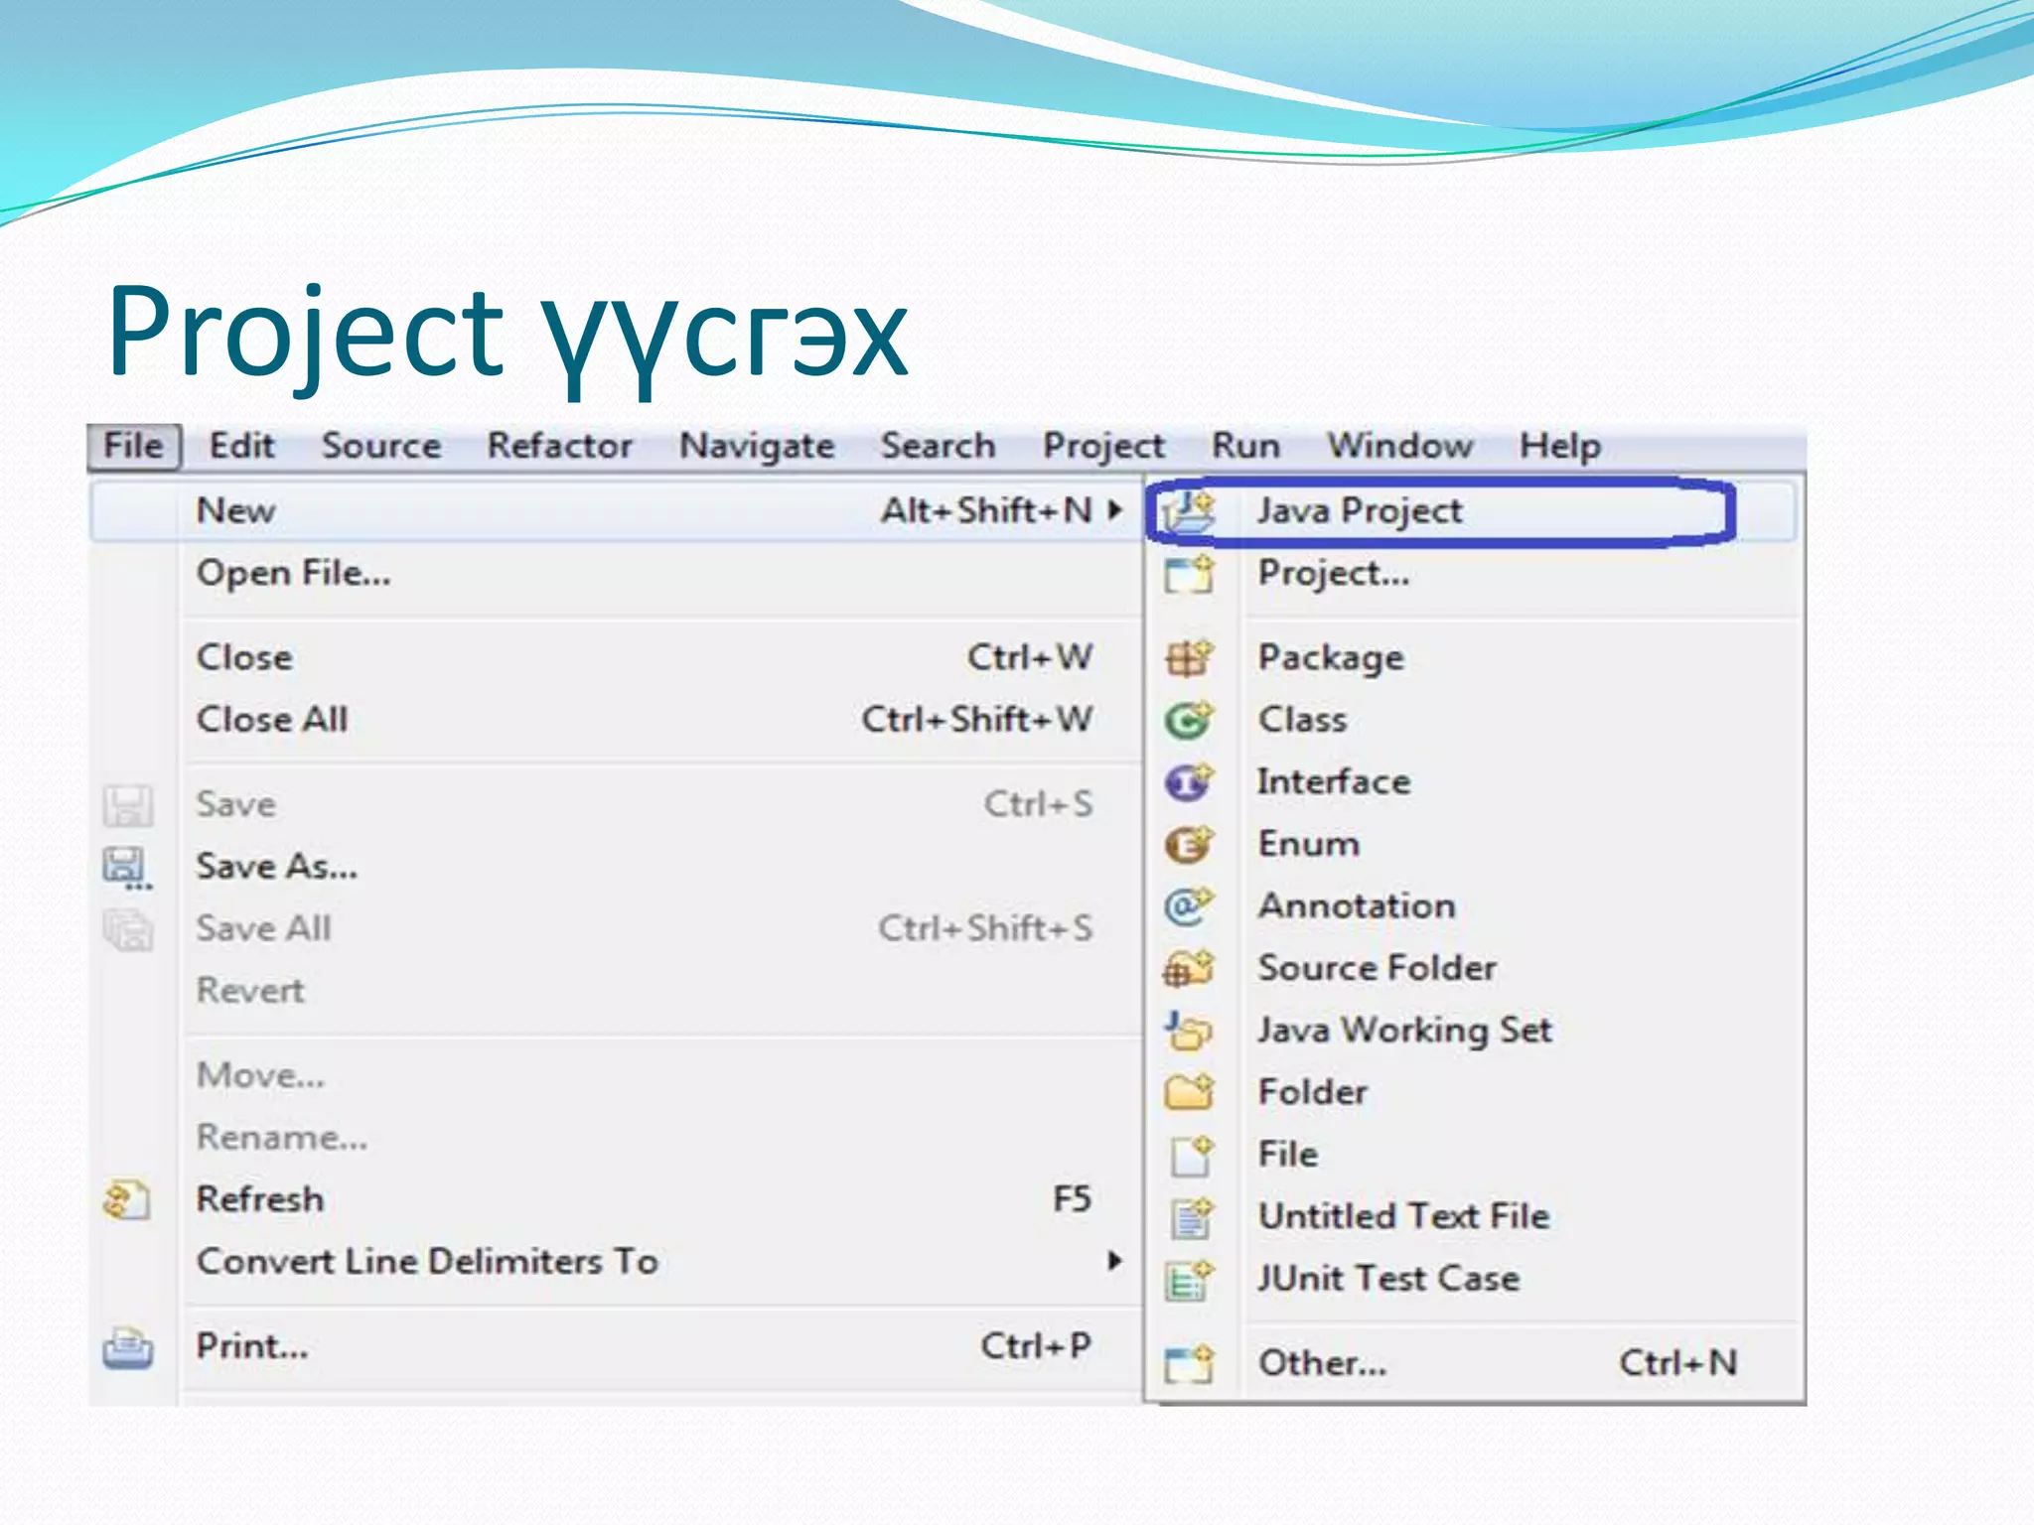
Task: Select Untitled Text File entry
Action: pos(1403,1216)
